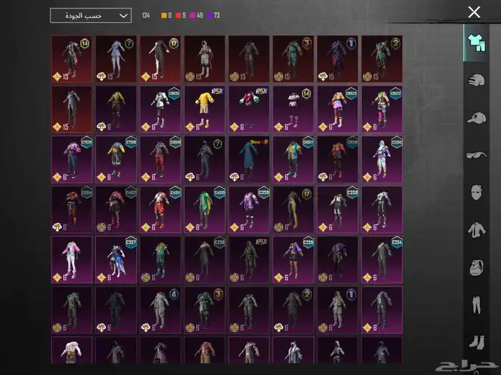Select the outfit with badge 17 in top row

tap(160, 59)
